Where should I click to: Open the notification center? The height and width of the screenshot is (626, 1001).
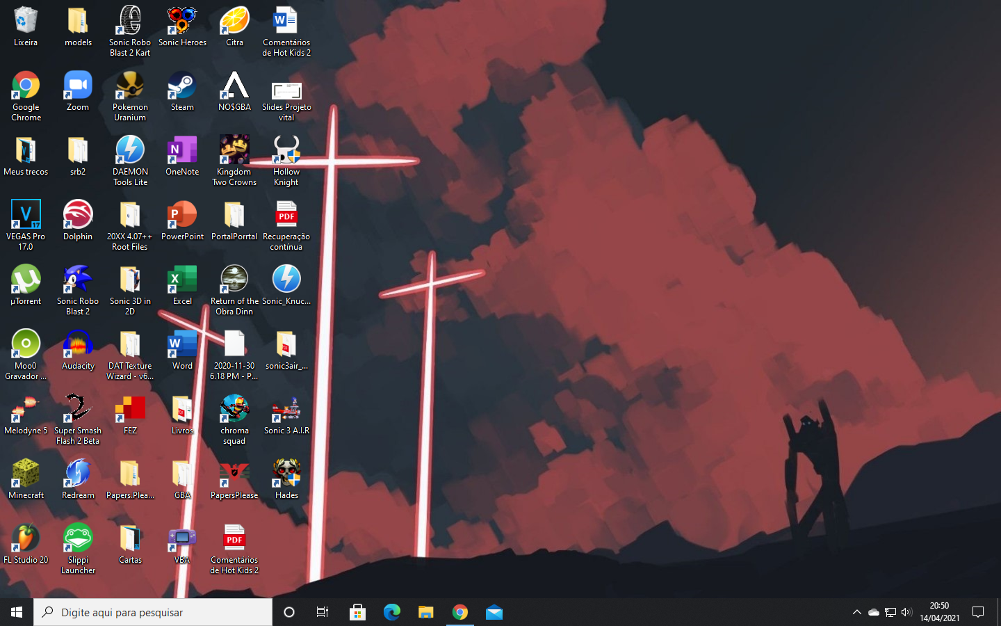click(x=978, y=612)
